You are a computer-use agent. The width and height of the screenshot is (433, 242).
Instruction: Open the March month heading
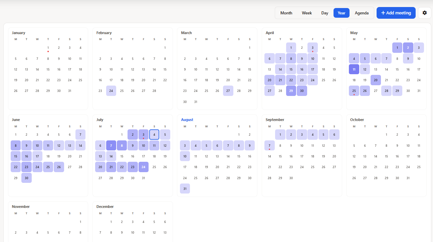click(186, 33)
